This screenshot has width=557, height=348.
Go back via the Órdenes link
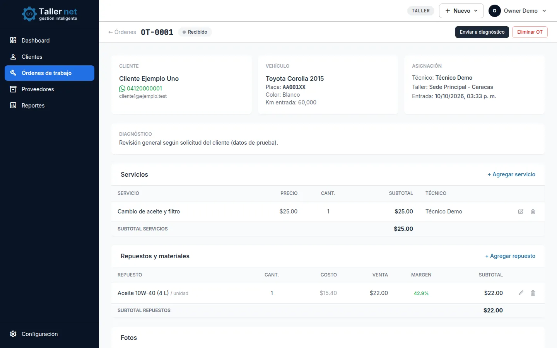tap(122, 32)
